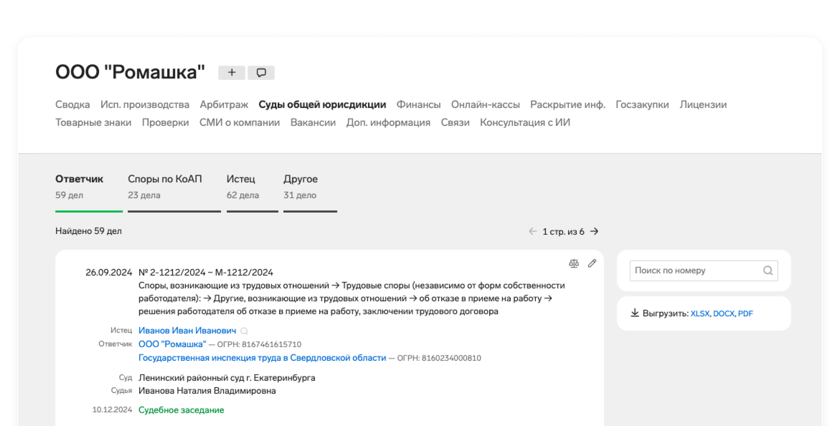
Task: Click the scales of justice icon
Action: (x=574, y=264)
